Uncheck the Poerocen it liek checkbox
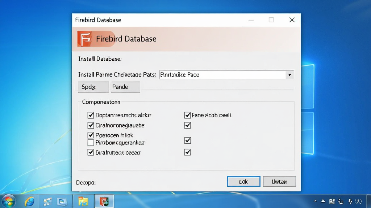371x208 pixels. pyautogui.click(x=91, y=135)
